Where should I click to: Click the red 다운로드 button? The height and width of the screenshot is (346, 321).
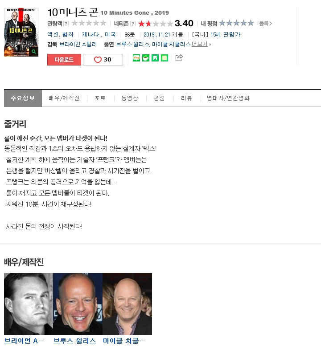64,60
